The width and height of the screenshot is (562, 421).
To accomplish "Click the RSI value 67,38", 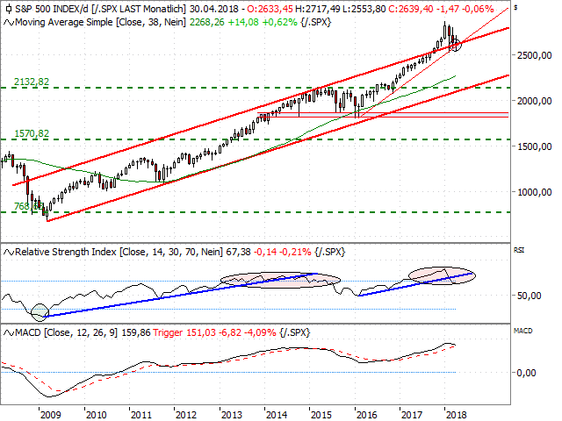I will [238, 252].
